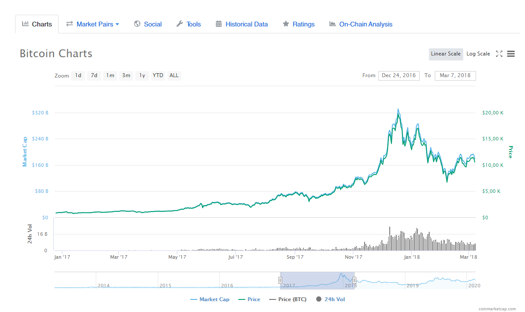Click the $320 B market cap axis label
Viewport: 525px width, 312px height.
[x=40, y=113]
